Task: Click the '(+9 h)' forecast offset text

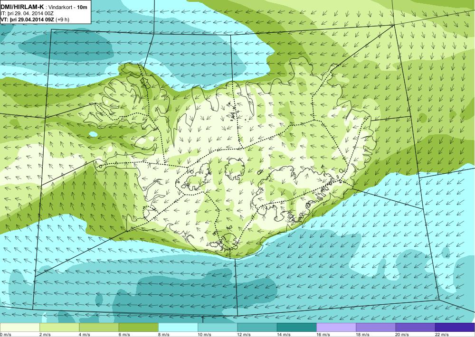Action: [x=62, y=19]
